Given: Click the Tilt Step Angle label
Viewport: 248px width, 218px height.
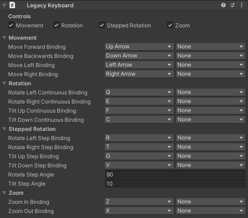Looking at the screenshot, I should 27,184.
